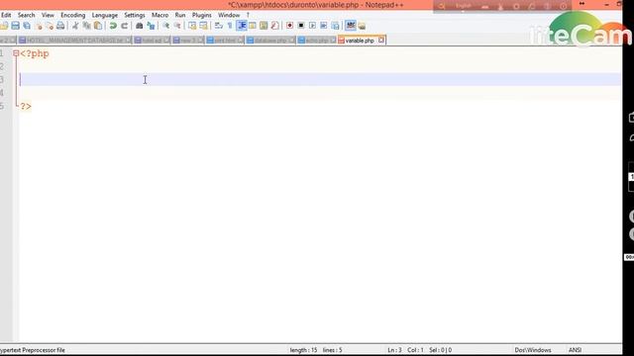
Task: Click 'ANSI' encoding in status bar
Action: pyautogui.click(x=575, y=350)
